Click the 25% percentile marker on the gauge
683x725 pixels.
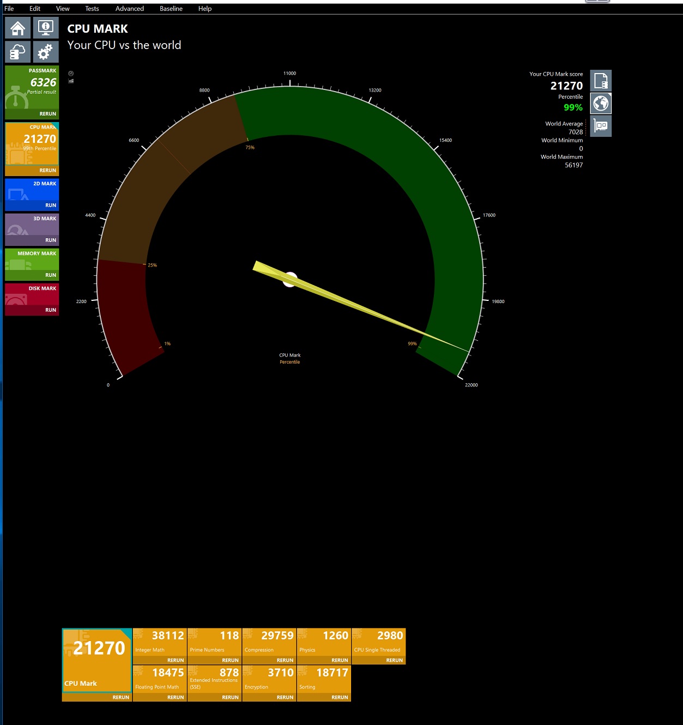[152, 265]
